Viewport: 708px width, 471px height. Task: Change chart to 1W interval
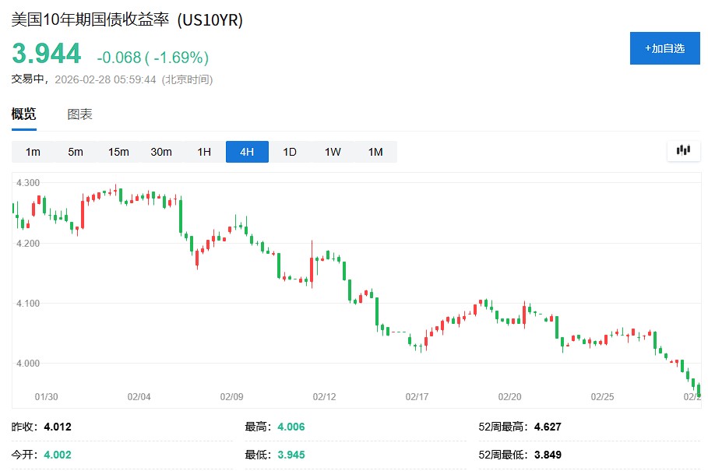(333, 152)
